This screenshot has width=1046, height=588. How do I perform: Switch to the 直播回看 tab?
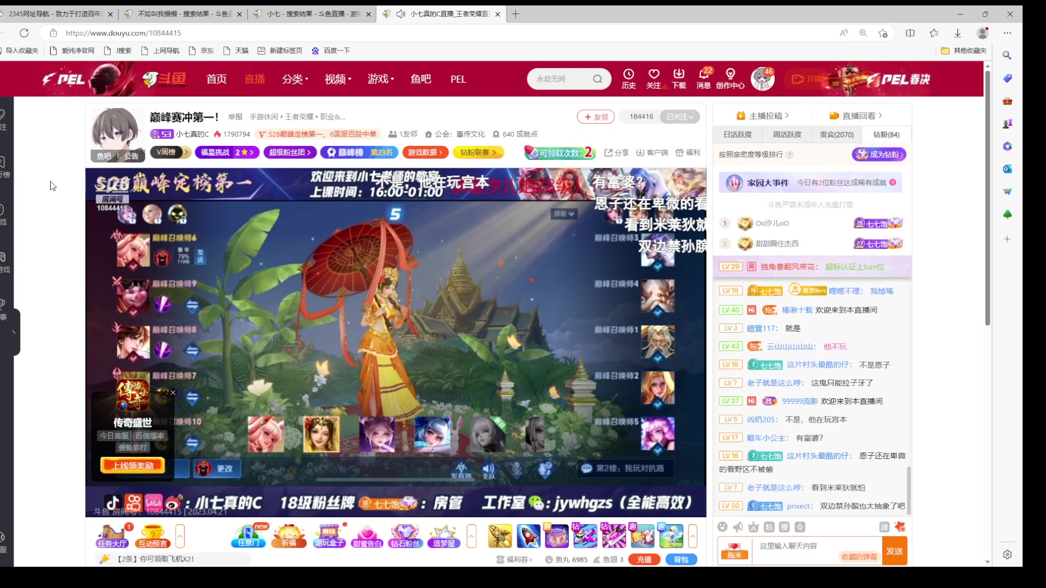point(859,115)
